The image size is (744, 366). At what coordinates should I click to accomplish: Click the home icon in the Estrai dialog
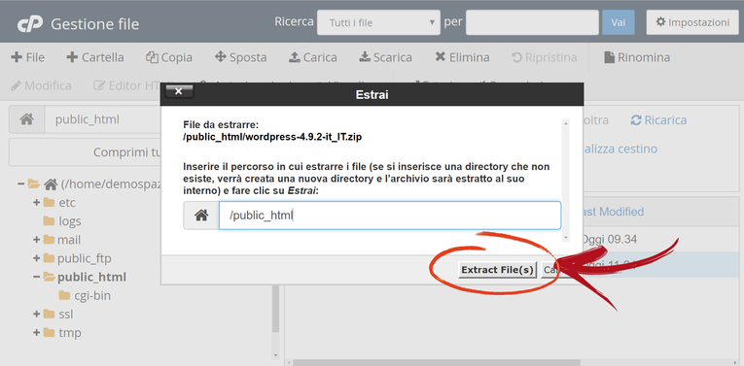(x=201, y=216)
